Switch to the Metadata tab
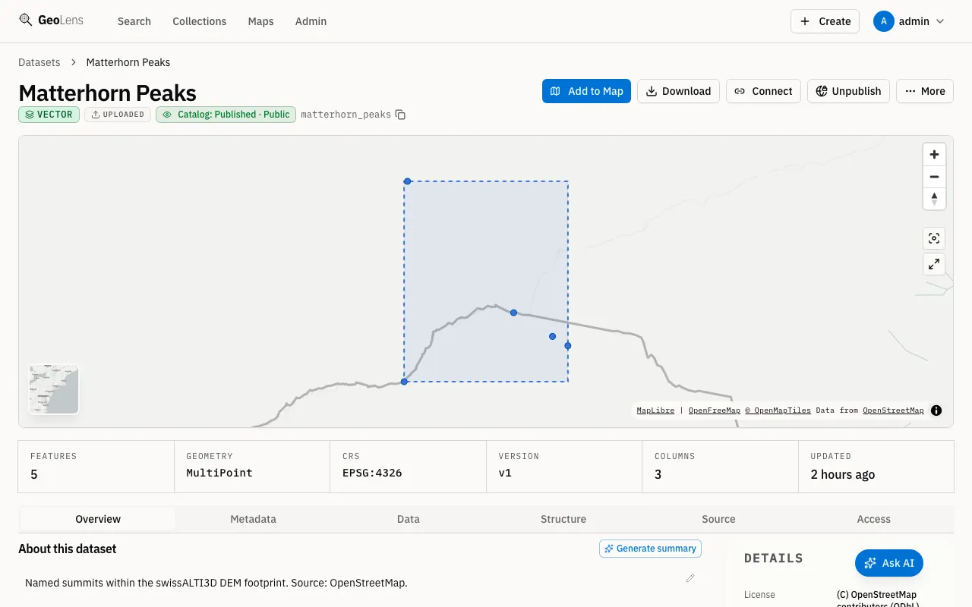The width and height of the screenshot is (972, 607). point(253,519)
